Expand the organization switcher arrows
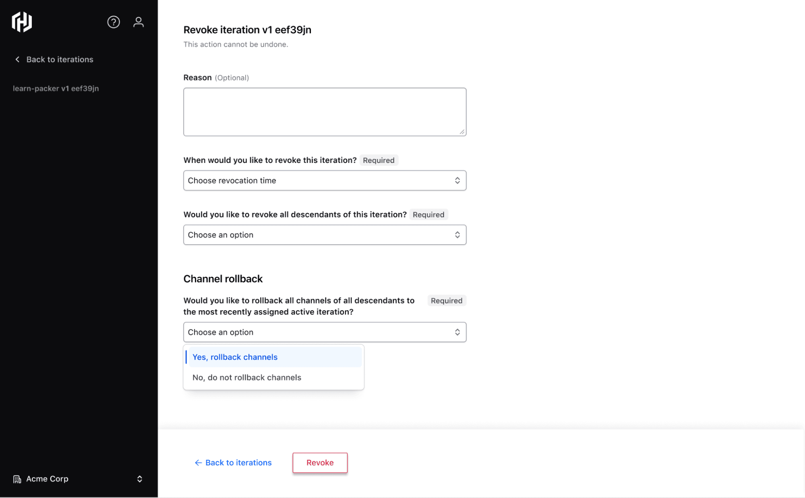 tap(140, 479)
